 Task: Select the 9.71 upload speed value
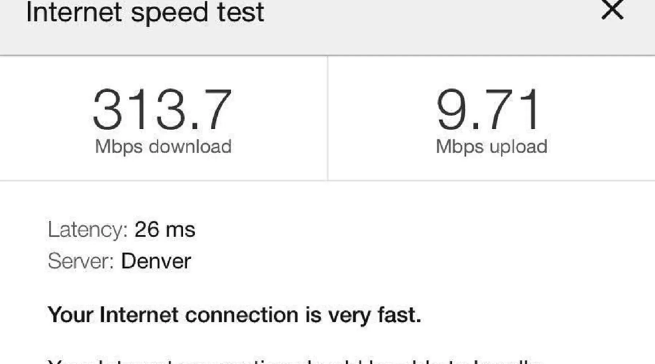[488, 110]
